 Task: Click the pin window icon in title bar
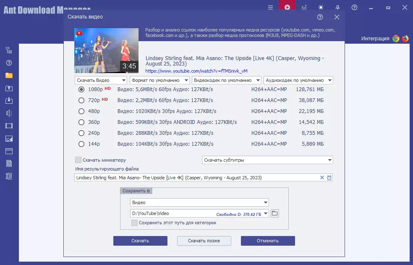coord(338,7)
